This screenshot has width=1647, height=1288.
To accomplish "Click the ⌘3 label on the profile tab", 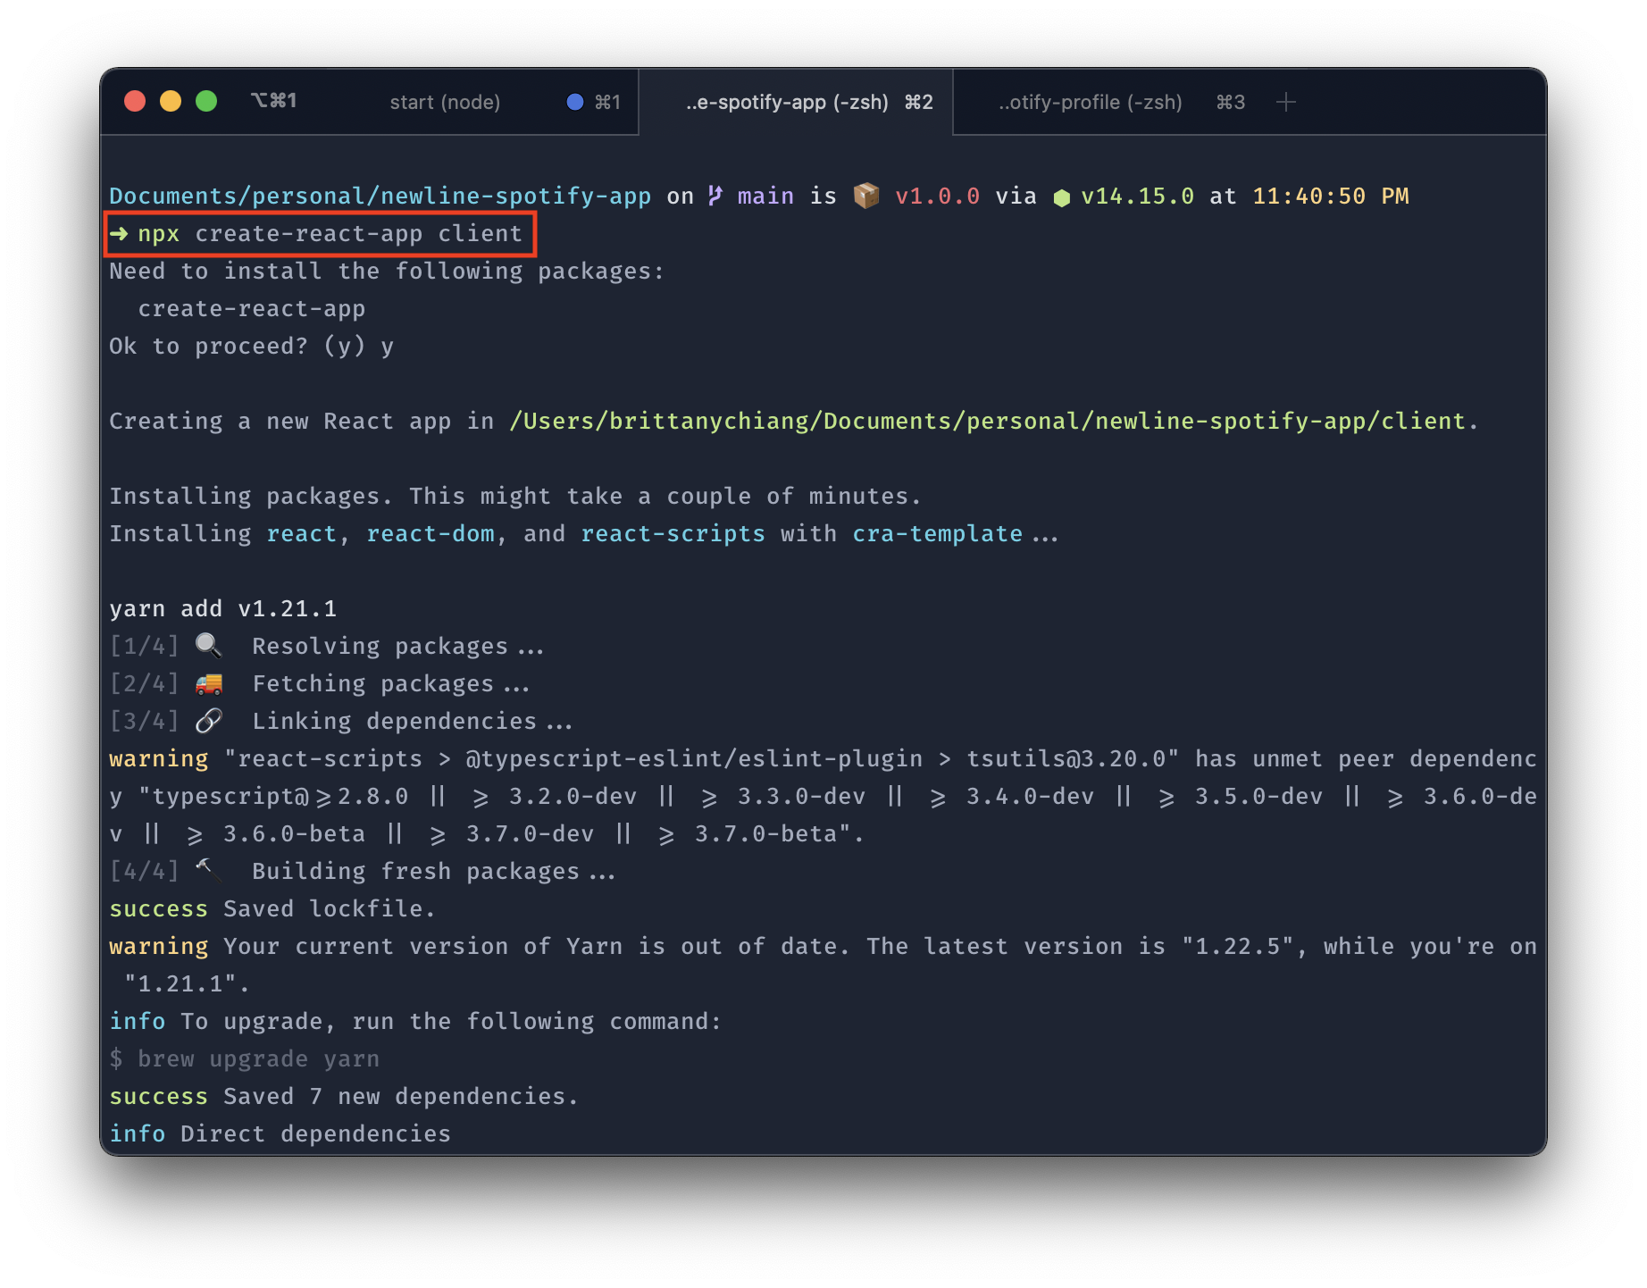I will coord(1229,102).
